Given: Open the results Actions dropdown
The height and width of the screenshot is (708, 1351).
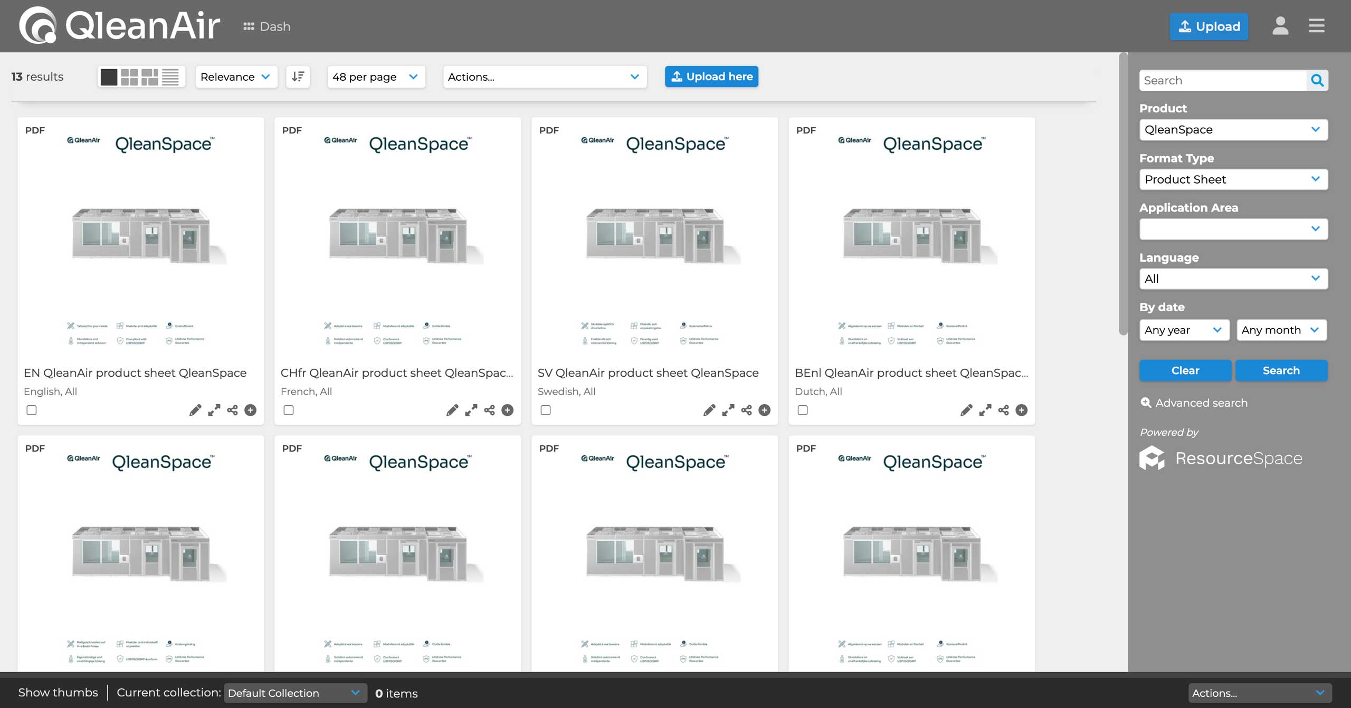Looking at the screenshot, I should click(x=545, y=76).
